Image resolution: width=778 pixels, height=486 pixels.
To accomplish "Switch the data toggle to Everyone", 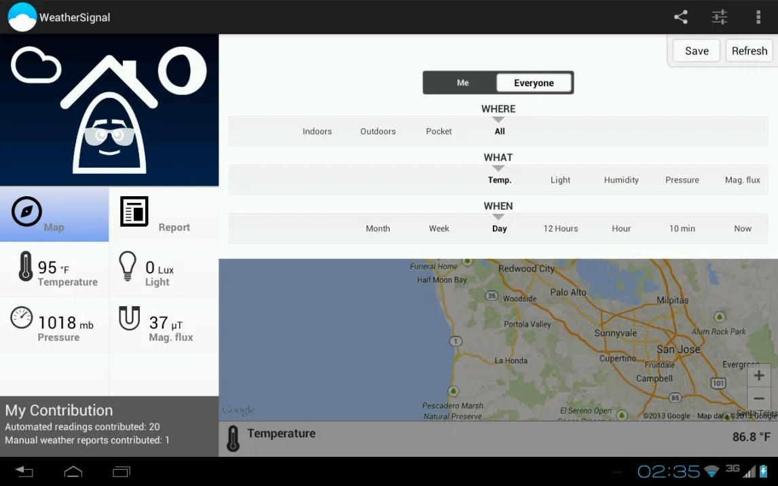I will point(534,83).
